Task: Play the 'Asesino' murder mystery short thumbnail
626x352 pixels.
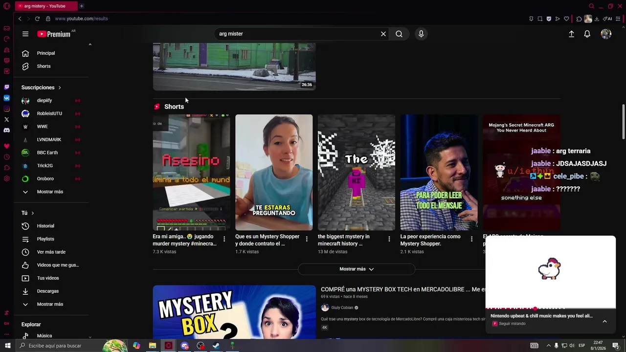Action: coord(191,172)
